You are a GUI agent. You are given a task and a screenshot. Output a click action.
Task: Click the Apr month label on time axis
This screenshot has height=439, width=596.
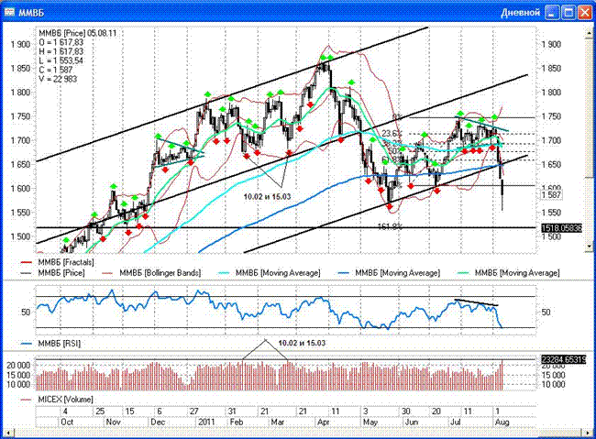click(x=324, y=422)
